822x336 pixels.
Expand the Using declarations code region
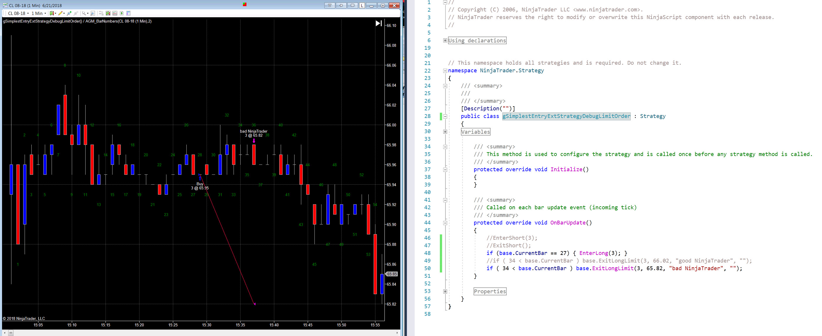coord(445,40)
